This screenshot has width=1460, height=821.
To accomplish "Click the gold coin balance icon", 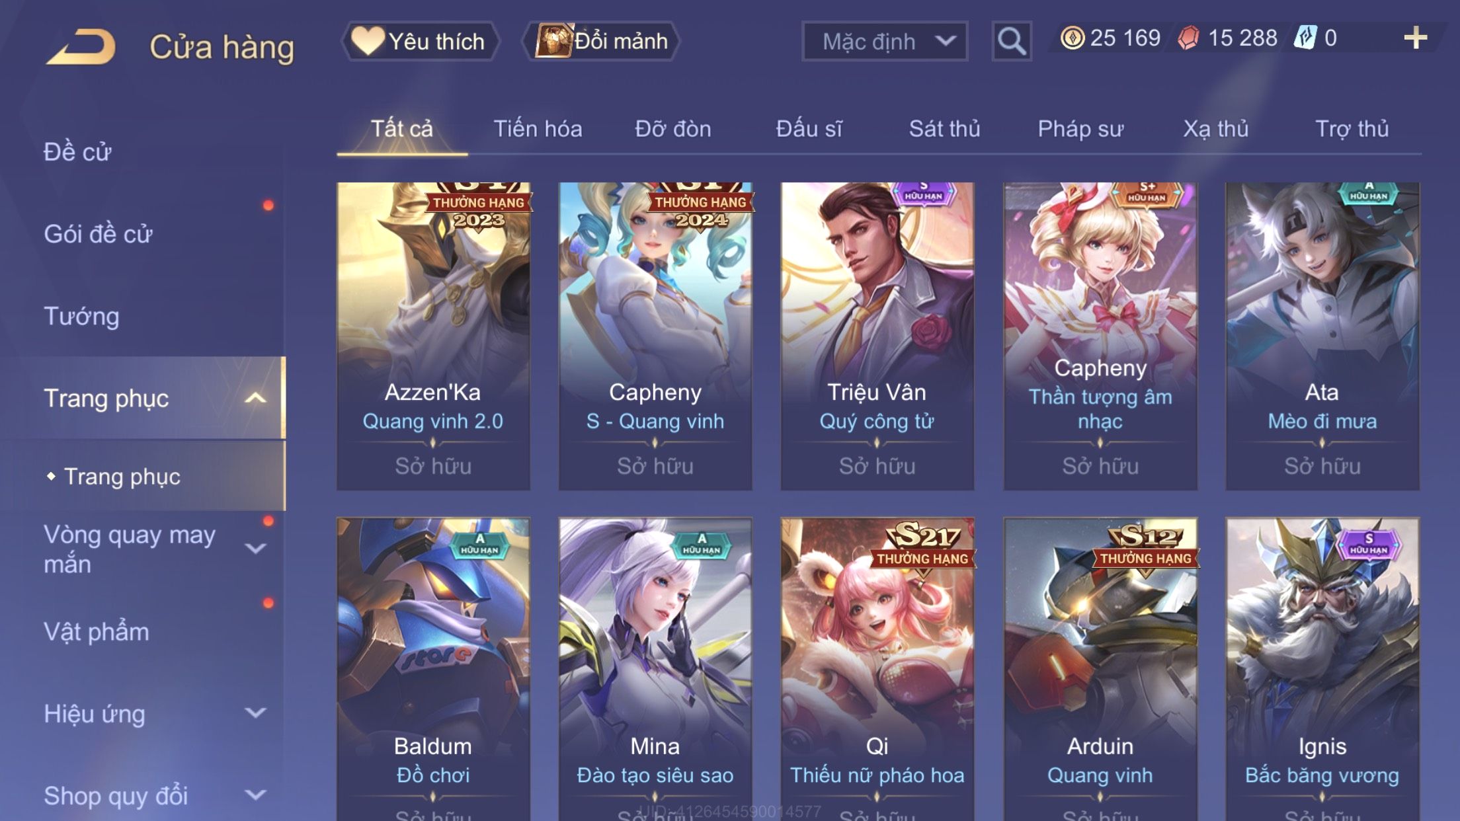I will point(1072,38).
